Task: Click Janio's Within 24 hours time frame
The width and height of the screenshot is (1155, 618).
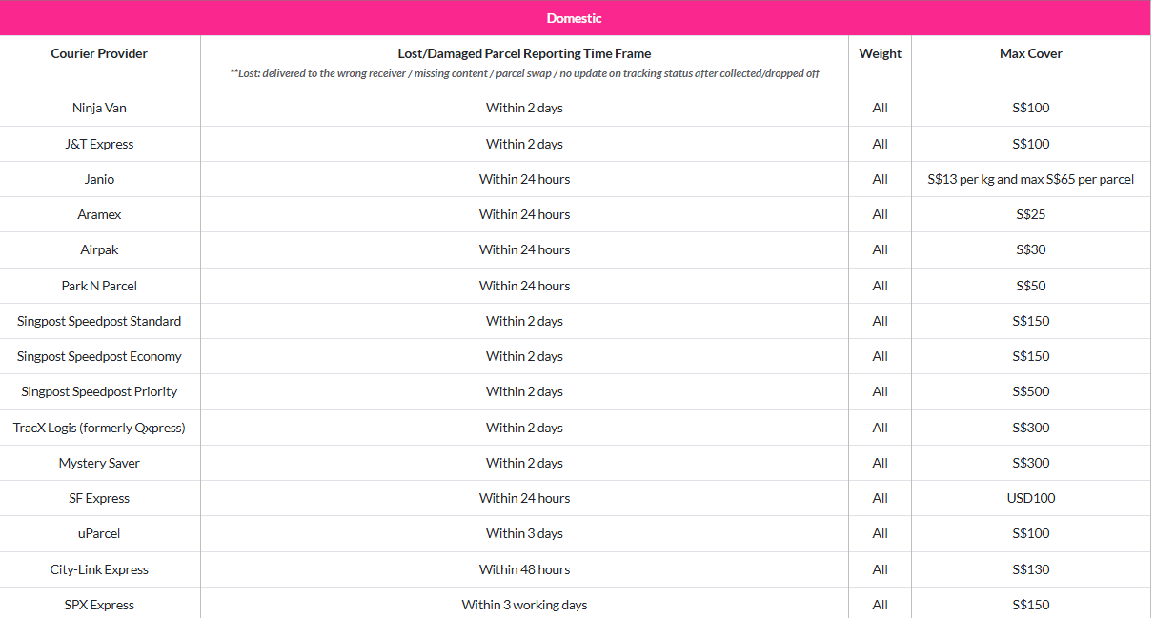Action: (524, 179)
